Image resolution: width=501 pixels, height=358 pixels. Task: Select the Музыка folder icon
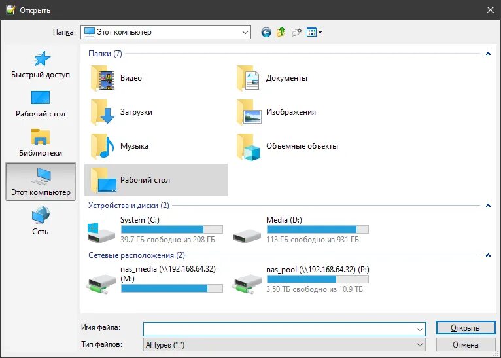[x=102, y=146]
